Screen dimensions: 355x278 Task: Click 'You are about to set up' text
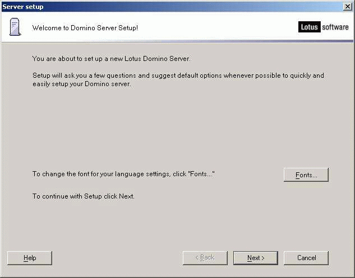pyautogui.click(x=112, y=59)
